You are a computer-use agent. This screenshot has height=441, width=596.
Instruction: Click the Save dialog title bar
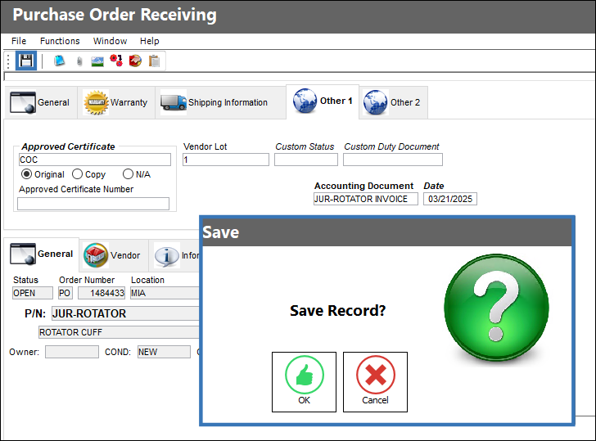click(x=387, y=232)
